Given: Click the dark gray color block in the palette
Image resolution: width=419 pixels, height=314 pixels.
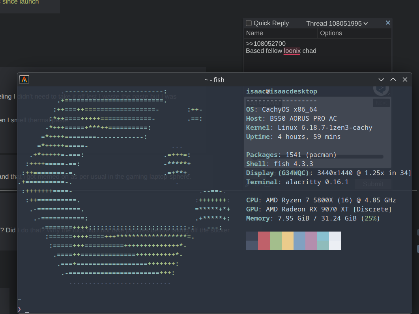Looking at the screenshot, I should click(252, 241).
